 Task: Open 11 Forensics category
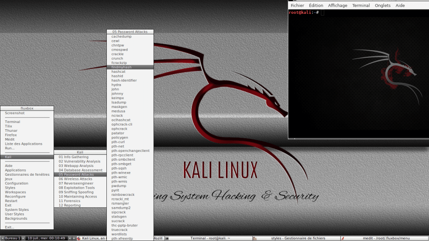80,201
